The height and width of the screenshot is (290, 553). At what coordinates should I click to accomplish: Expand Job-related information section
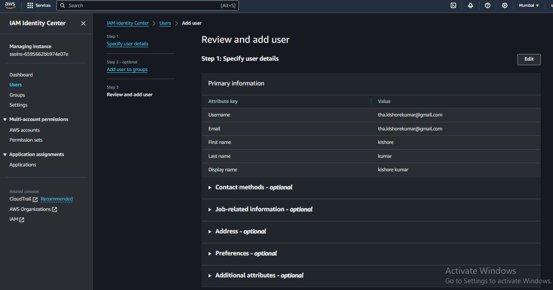pos(263,210)
